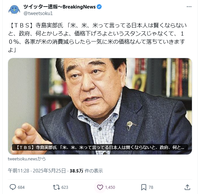Click the repost arrows icon
The width and height of the screenshot is (202, 194).
coord(56,187)
